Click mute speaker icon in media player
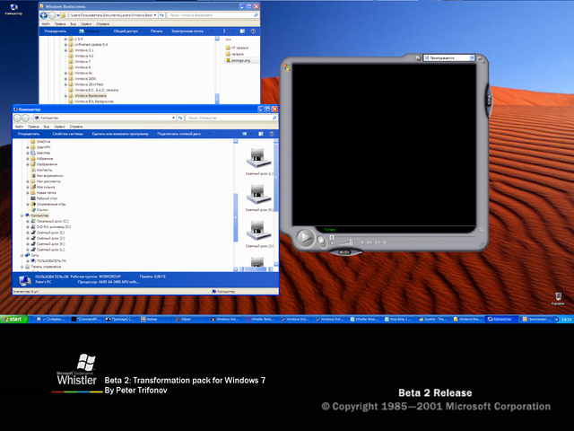 [x=332, y=243]
